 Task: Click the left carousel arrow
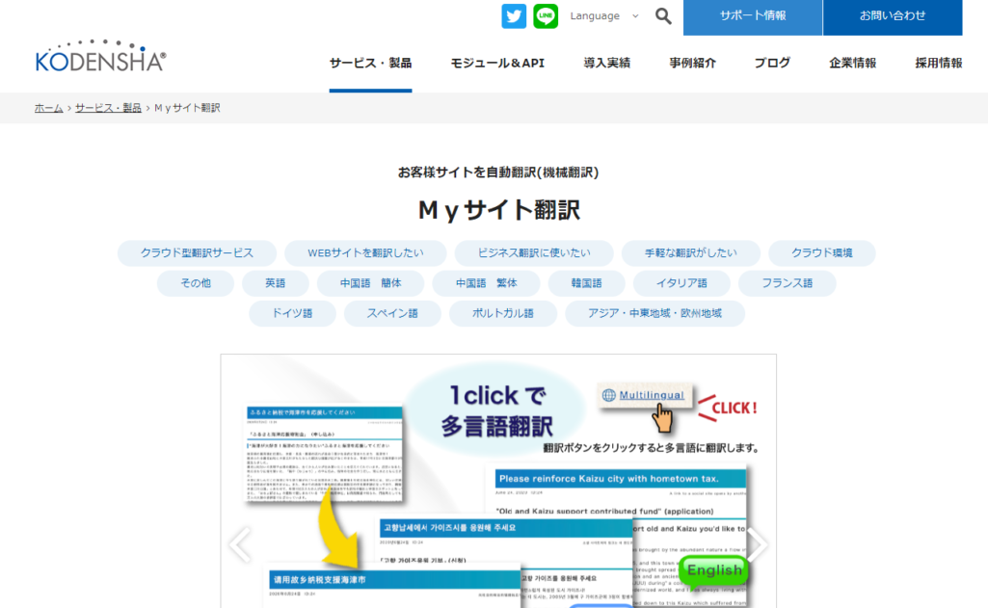[x=239, y=544]
